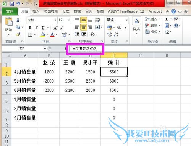Open the font name dropdown
This screenshot has height=146, width=191.
(x=55, y=20)
